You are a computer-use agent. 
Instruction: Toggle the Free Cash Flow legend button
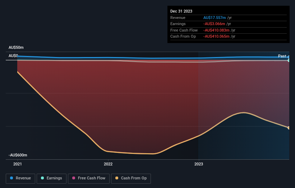[x=89, y=178]
